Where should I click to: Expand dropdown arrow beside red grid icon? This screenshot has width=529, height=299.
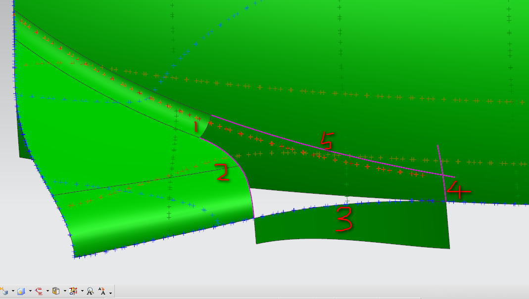click(x=82, y=292)
